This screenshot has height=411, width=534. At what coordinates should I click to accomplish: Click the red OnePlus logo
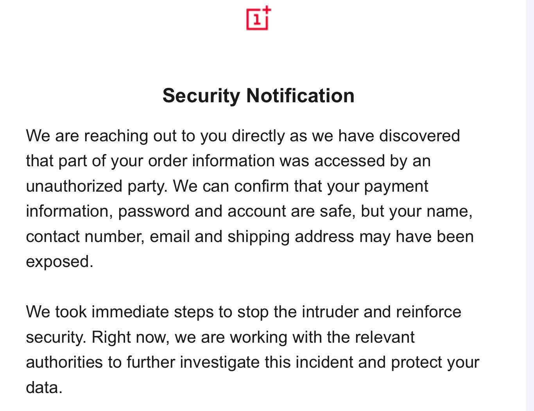click(x=258, y=18)
